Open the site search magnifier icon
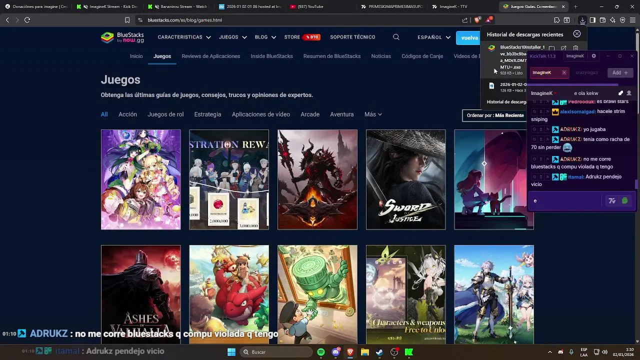Image resolution: width=640 pixels, height=360 pixels. [x=396, y=37]
